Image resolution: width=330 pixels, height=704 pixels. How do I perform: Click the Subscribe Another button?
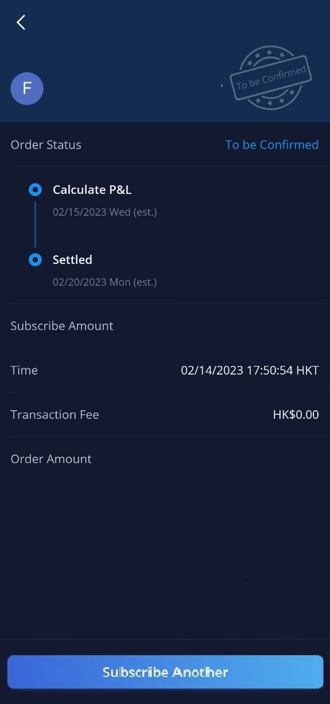click(165, 672)
